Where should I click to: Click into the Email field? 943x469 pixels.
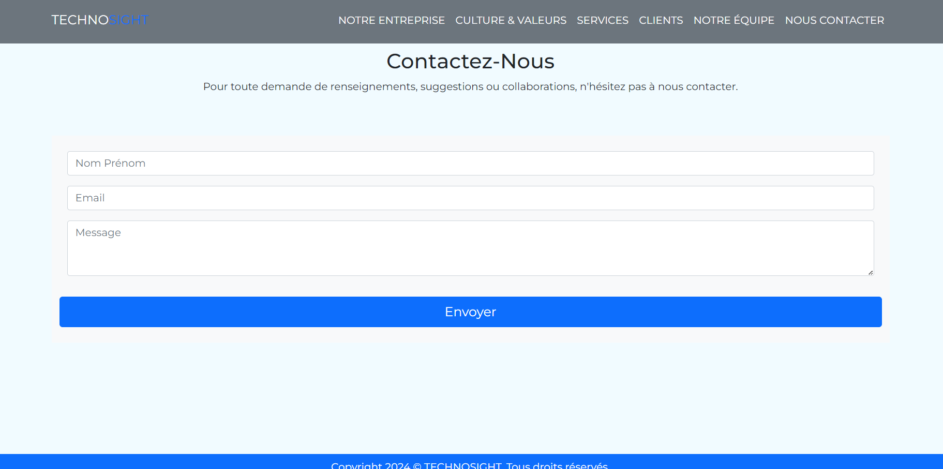tap(470, 198)
